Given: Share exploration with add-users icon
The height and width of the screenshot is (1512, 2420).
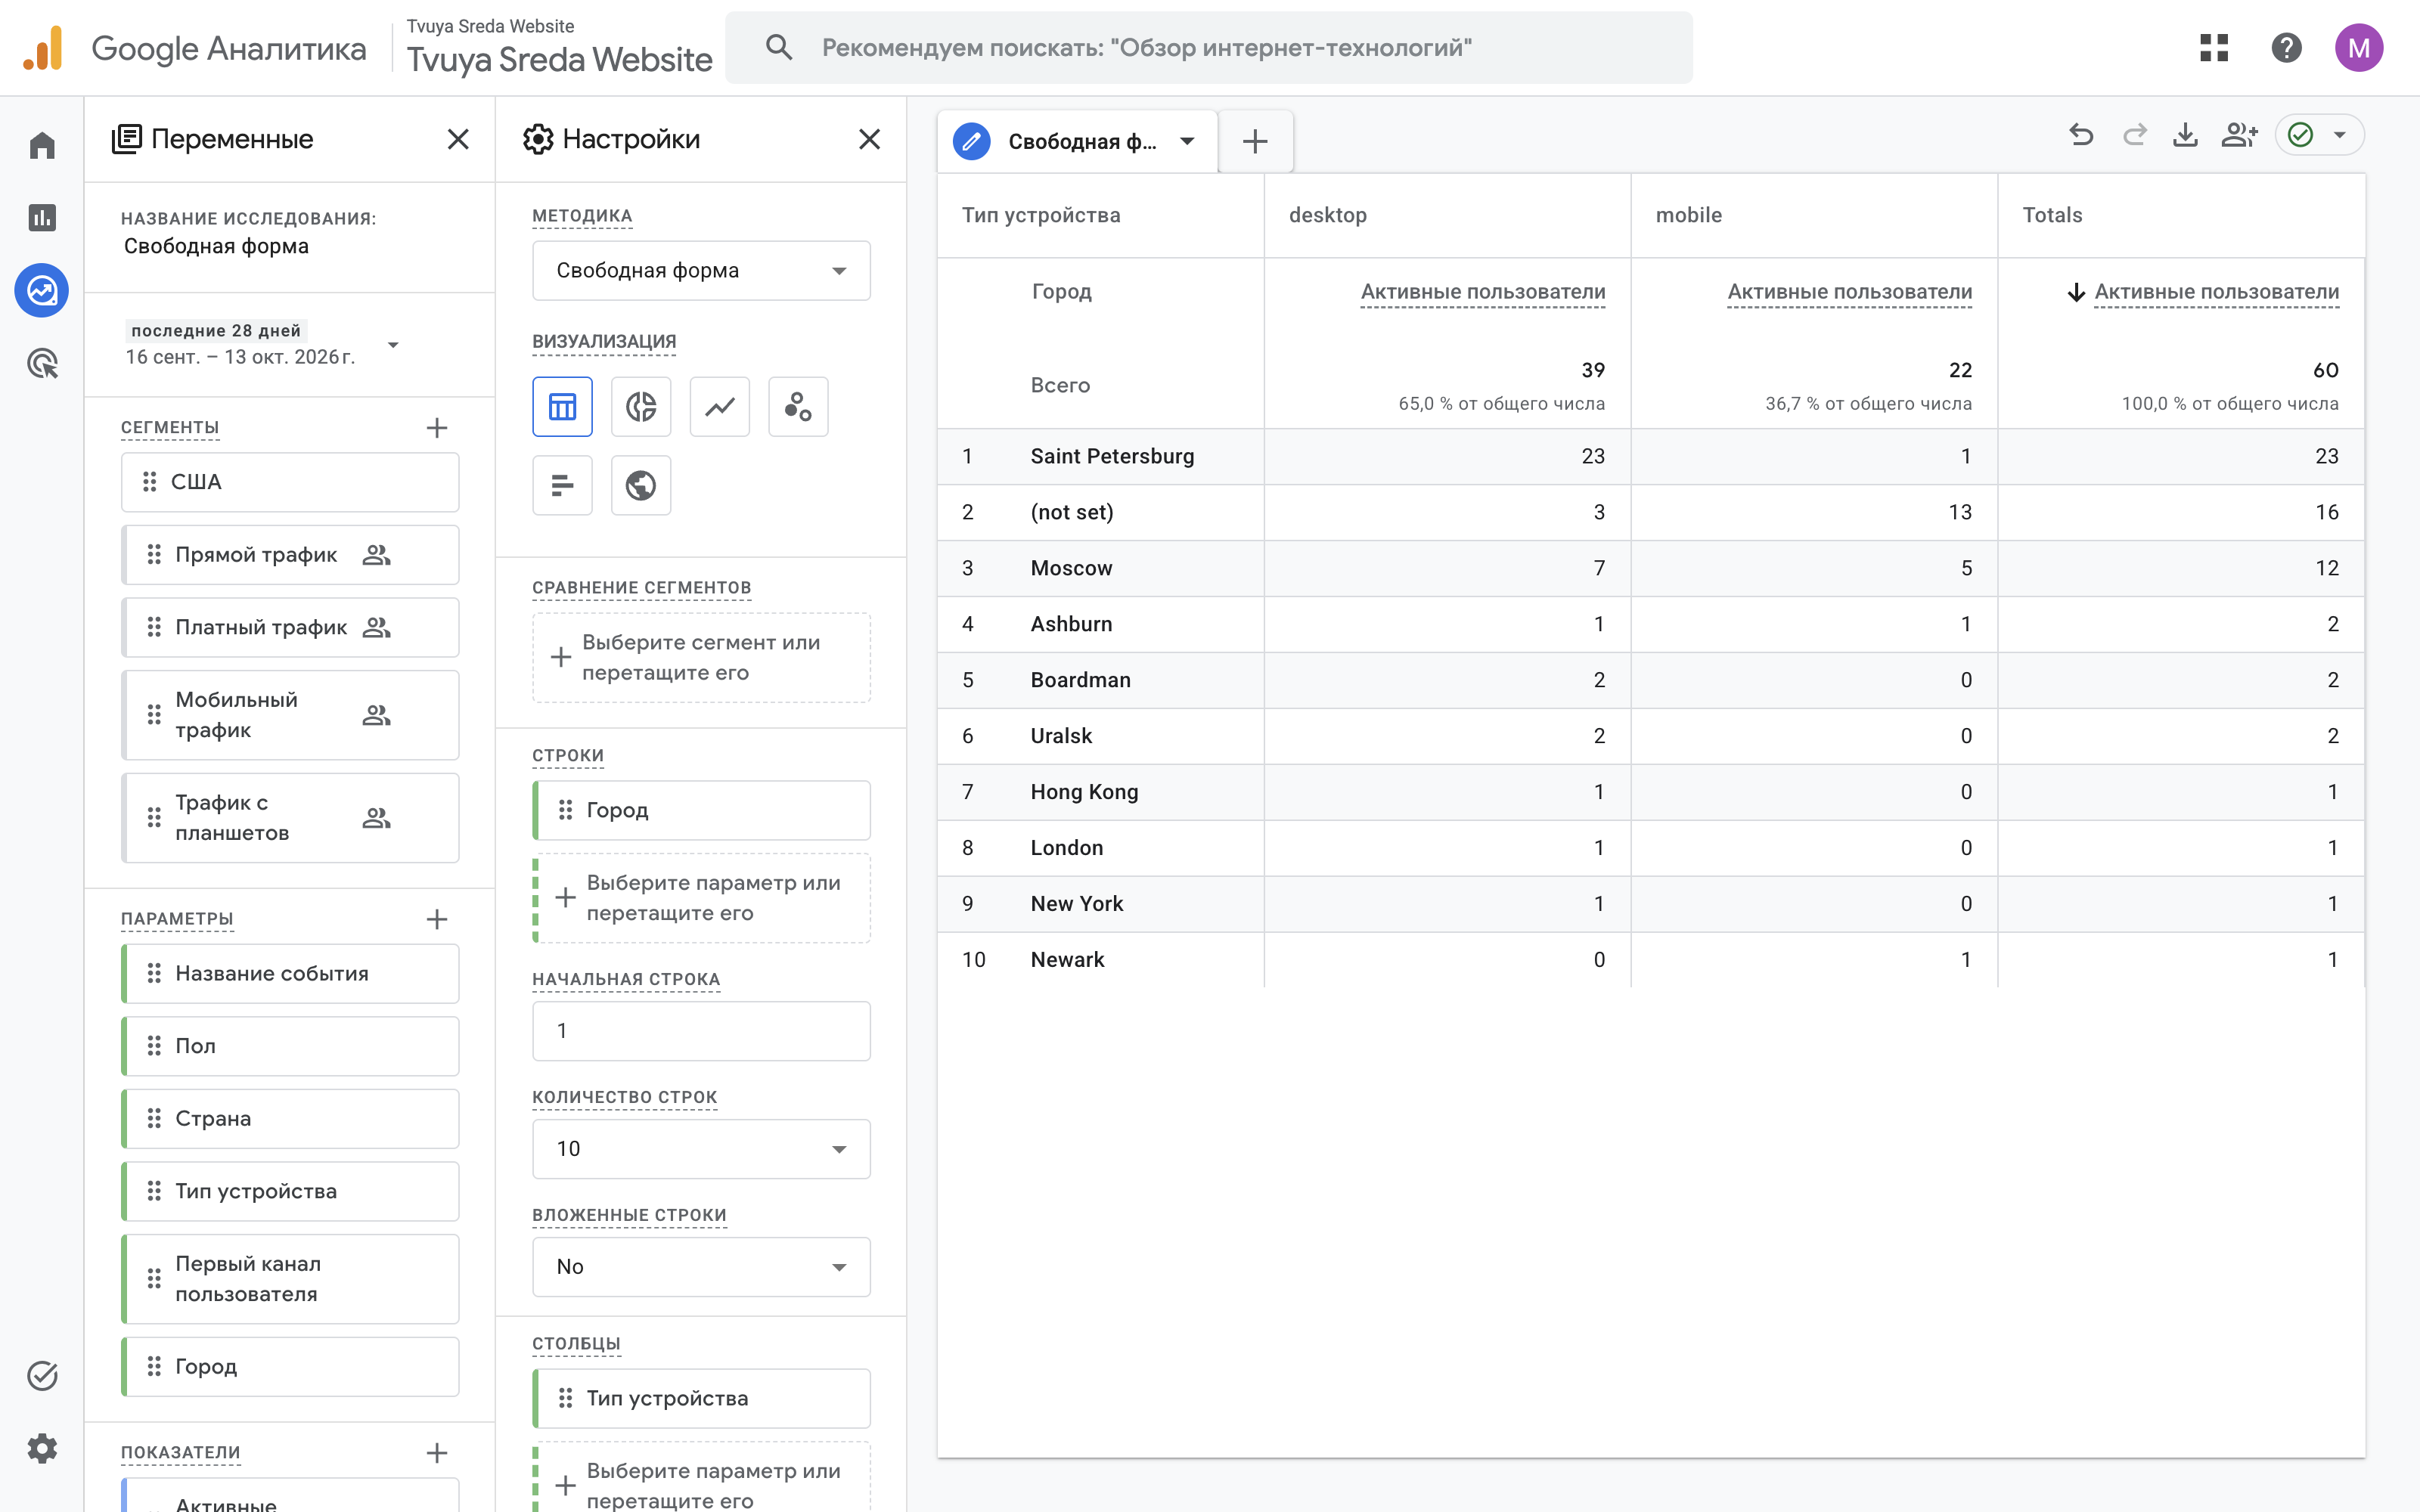Looking at the screenshot, I should tap(2239, 135).
